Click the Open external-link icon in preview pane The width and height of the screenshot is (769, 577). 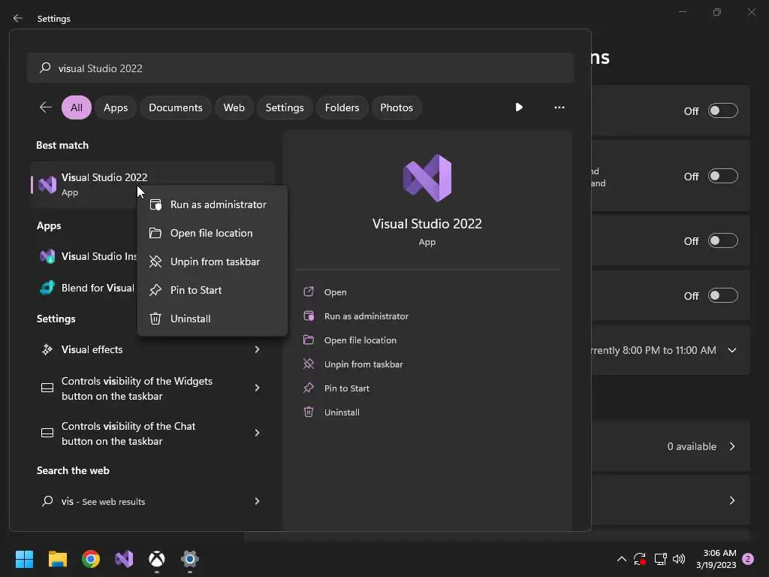(x=309, y=292)
